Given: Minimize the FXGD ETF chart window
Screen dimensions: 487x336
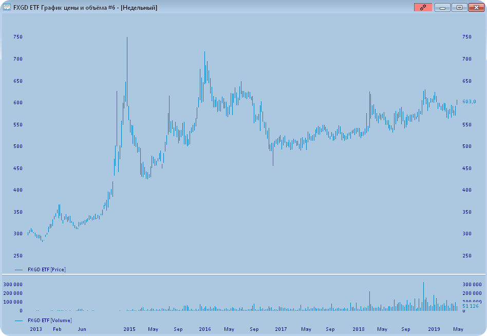Looking at the screenshot, I should (443, 8).
